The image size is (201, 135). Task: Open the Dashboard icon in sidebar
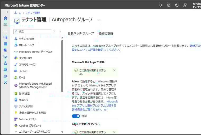point(5,25)
